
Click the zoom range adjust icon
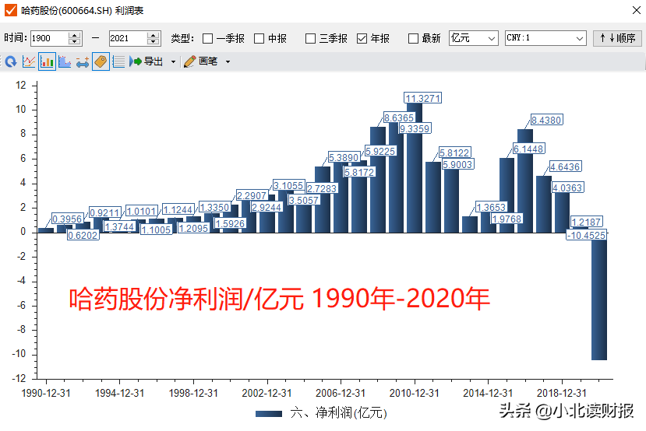[x=83, y=62]
